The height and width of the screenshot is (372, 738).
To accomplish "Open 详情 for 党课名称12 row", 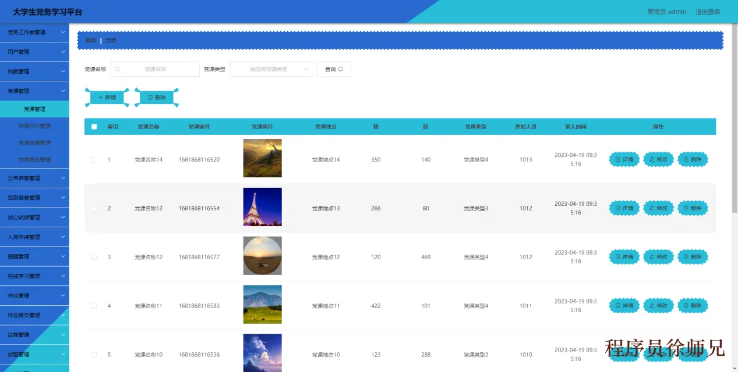I will 624,257.
